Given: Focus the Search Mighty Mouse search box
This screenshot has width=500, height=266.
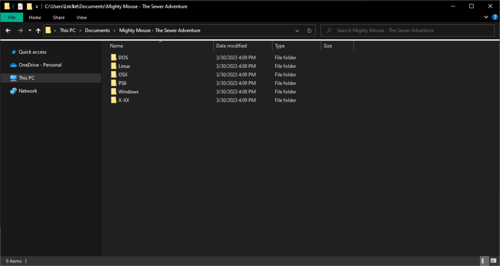Looking at the screenshot, I should [407, 31].
